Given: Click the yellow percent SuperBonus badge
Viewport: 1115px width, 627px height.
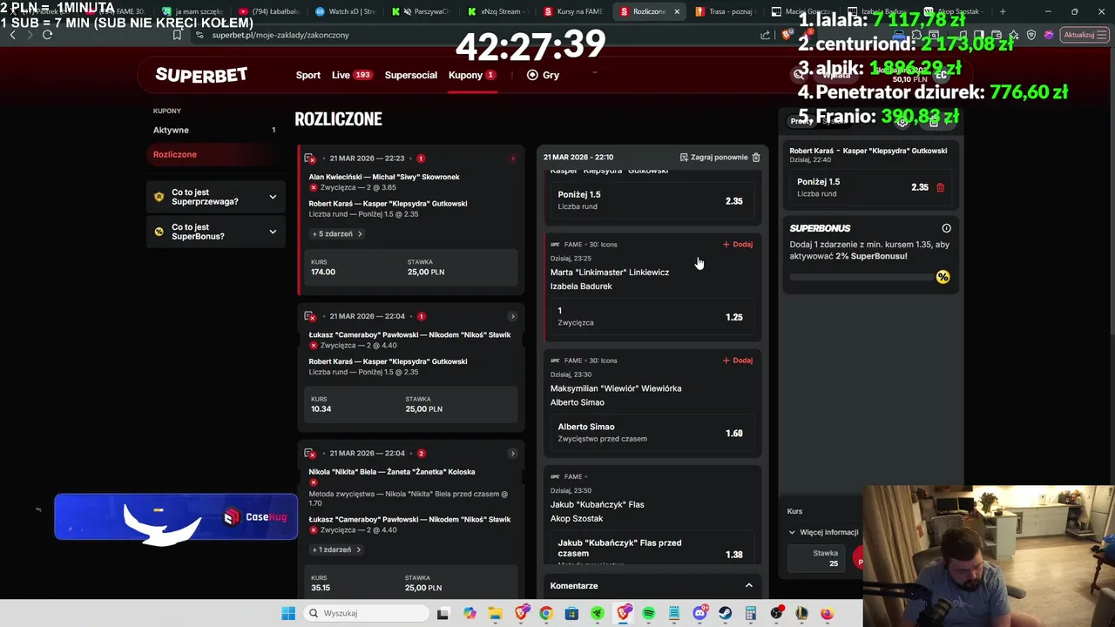Looking at the screenshot, I should click(943, 277).
